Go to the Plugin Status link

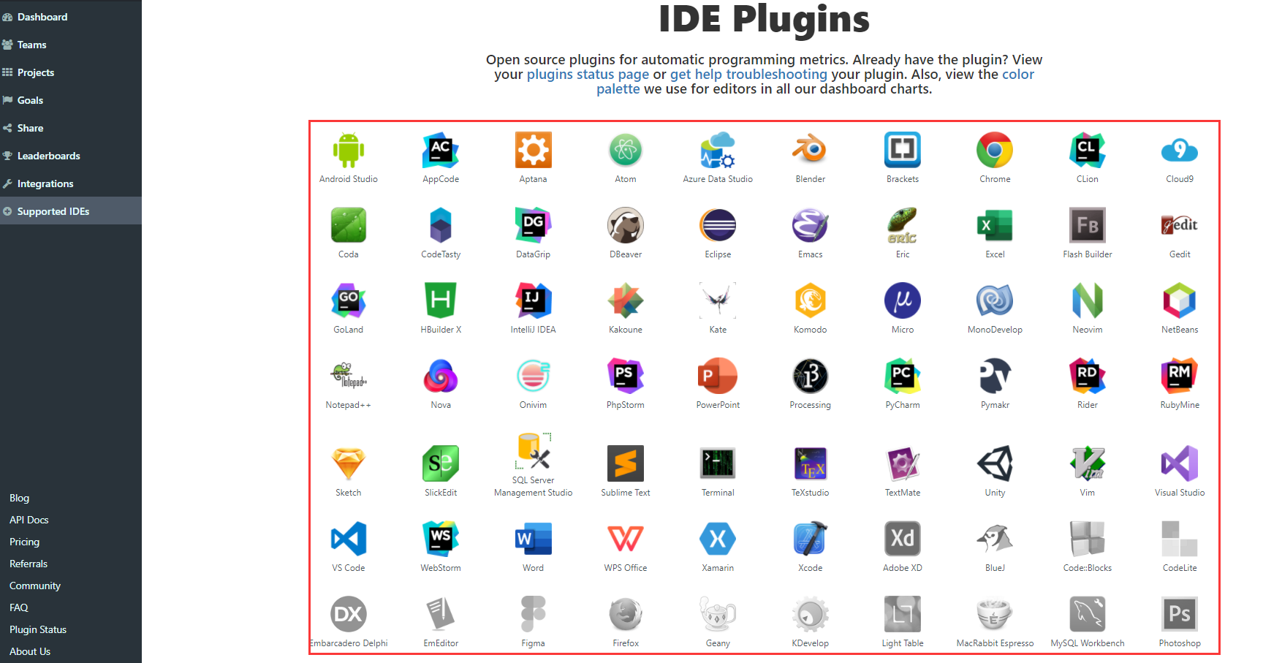[x=38, y=629]
